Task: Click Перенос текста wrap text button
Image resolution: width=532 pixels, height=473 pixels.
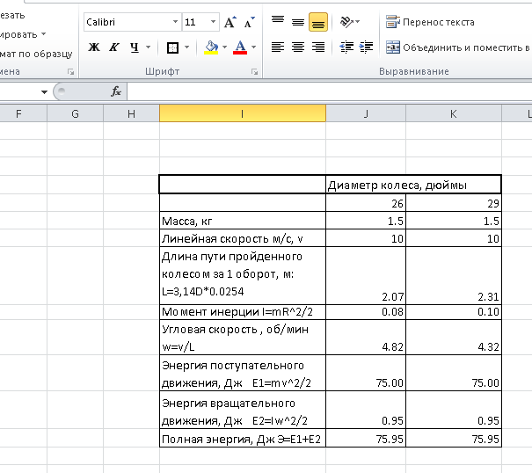Action: point(430,22)
